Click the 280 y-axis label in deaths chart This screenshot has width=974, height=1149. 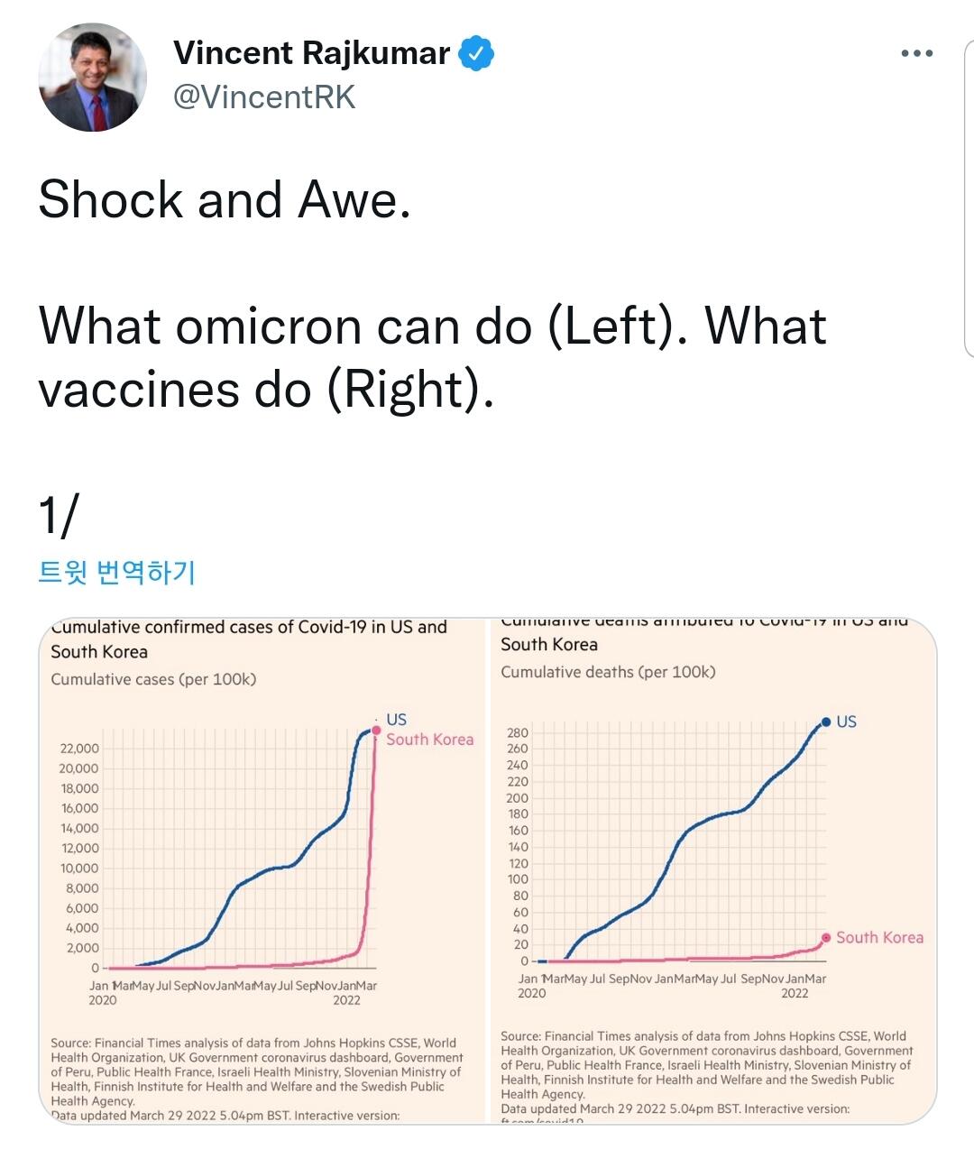(518, 732)
